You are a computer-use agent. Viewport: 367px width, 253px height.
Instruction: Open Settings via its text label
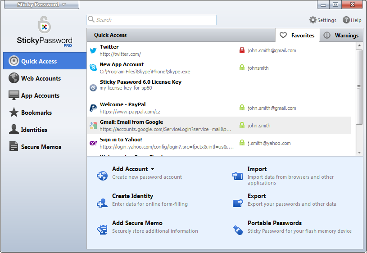point(327,20)
